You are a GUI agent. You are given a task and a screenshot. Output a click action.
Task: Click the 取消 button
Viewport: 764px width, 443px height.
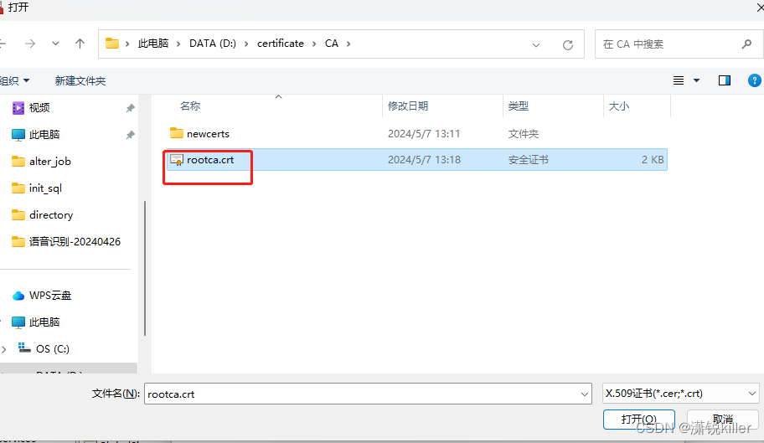click(723, 420)
